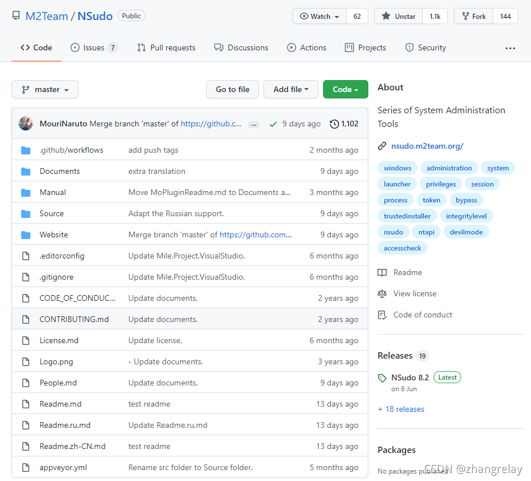Click the file icon for .editorconfig
Viewport: 531px width, 481px height.
click(x=26, y=256)
